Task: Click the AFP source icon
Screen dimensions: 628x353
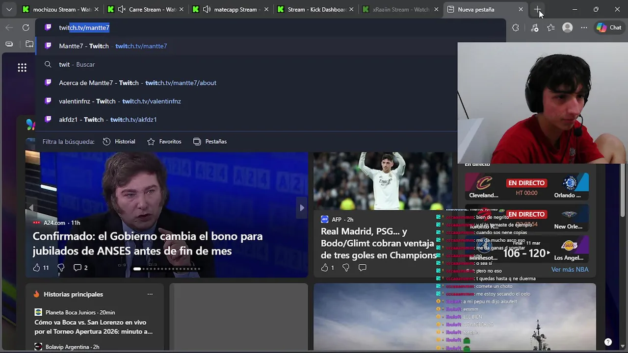Action: pyautogui.click(x=324, y=219)
